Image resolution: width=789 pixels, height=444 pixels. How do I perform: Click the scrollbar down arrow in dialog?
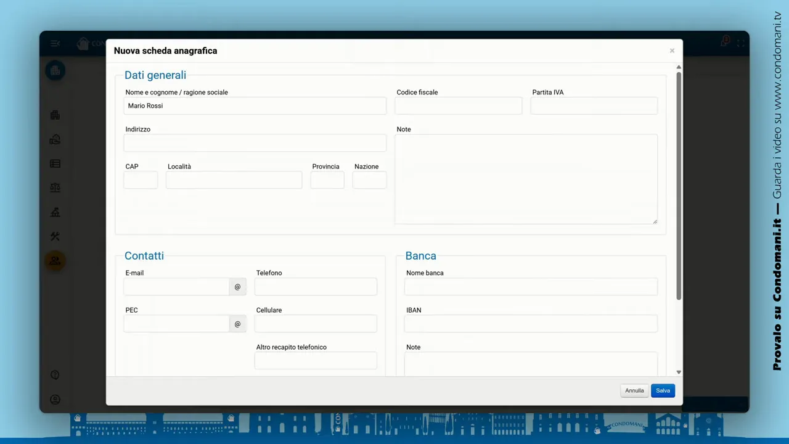click(679, 372)
